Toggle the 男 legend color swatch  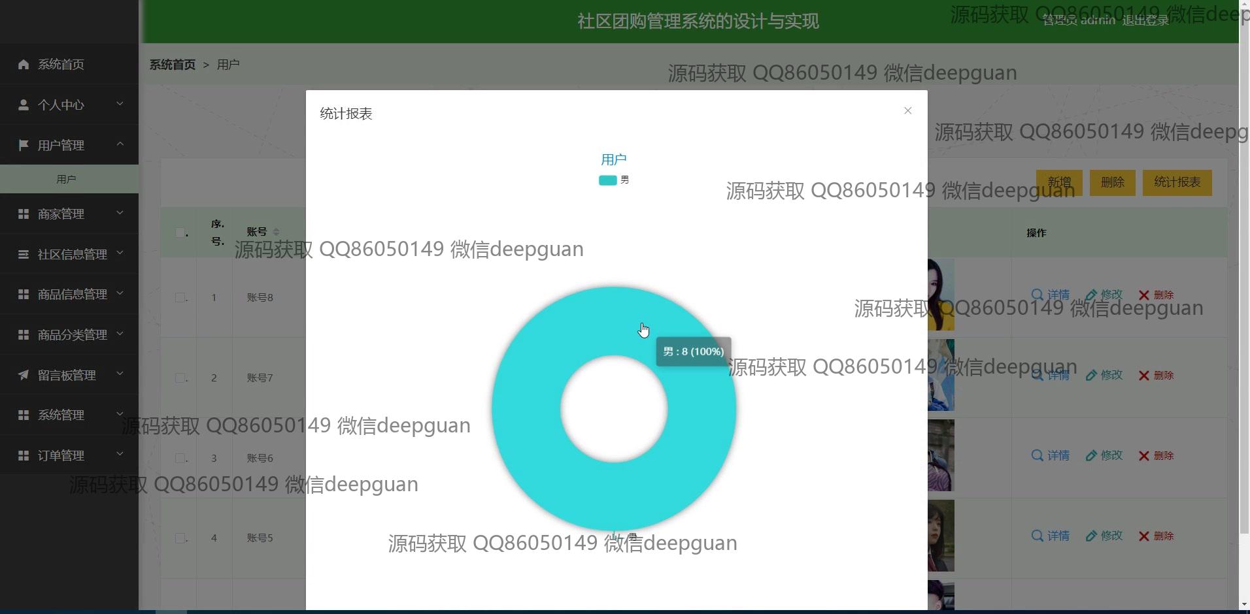pos(607,180)
